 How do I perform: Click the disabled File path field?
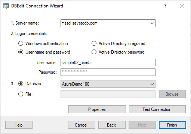pos(108,94)
